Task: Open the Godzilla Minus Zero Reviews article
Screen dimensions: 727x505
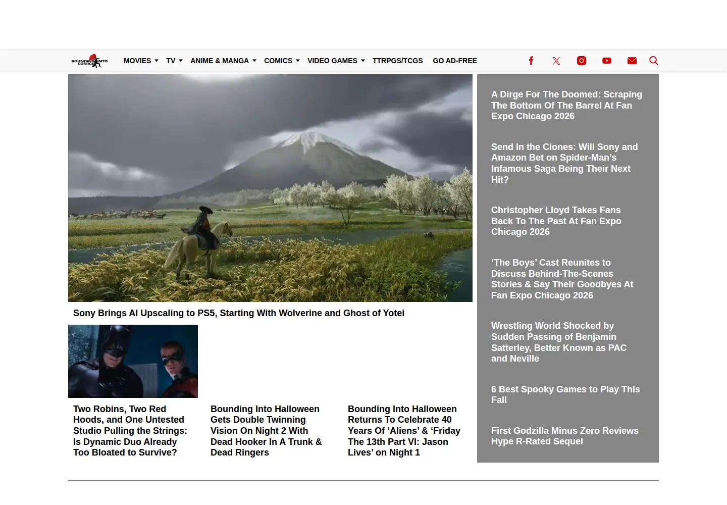Action: (565, 436)
